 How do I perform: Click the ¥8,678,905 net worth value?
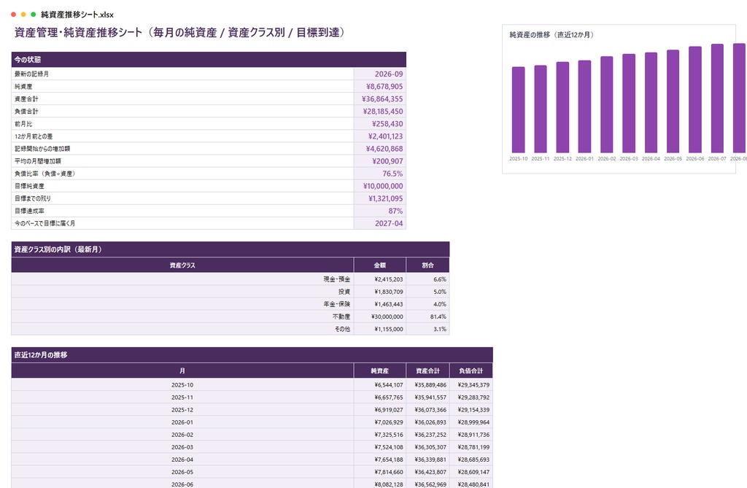[x=380, y=86]
